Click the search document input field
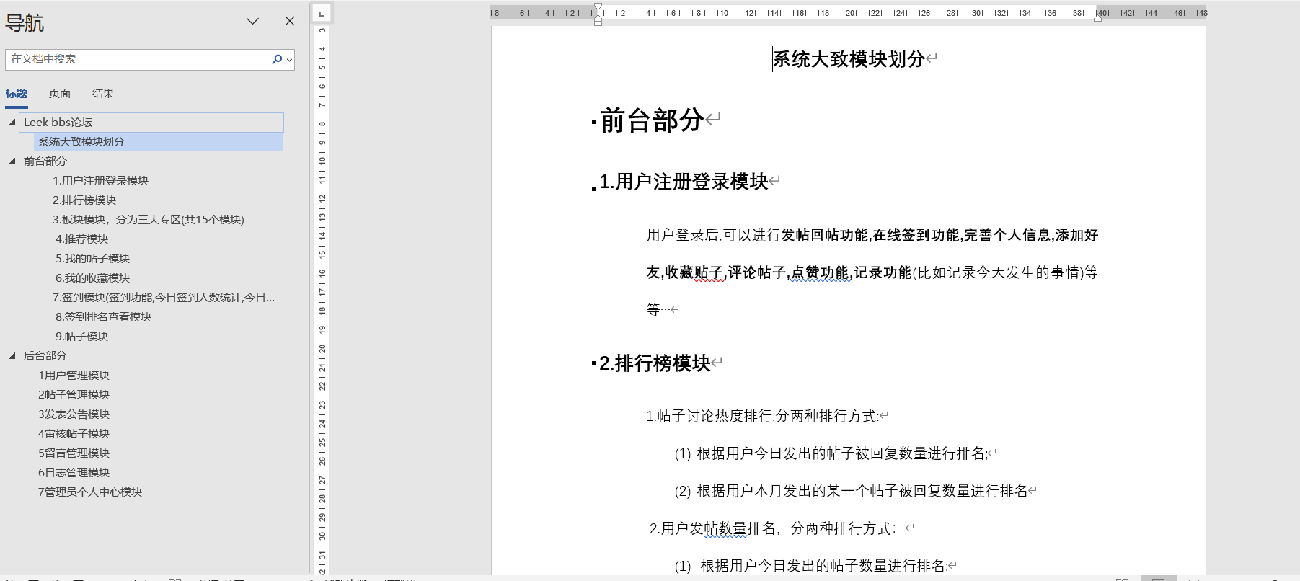The height and width of the screenshot is (581, 1300). [x=138, y=59]
